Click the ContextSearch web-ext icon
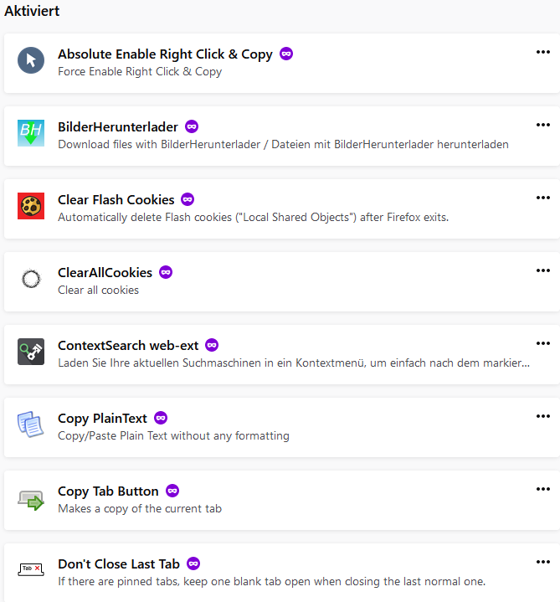The width and height of the screenshot is (560, 602). (x=31, y=352)
